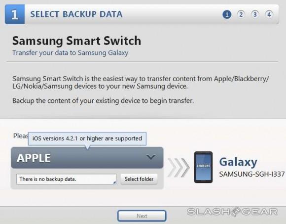The width and height of the screenshot is (286, 224).
Task: Click the transfer direction arrows graphic
Action: point(179,168)
